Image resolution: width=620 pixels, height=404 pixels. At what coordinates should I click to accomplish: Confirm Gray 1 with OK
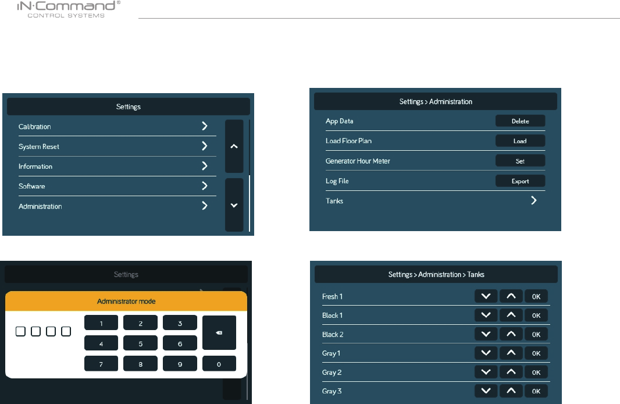pyautogui.click(x=536, y=353)
